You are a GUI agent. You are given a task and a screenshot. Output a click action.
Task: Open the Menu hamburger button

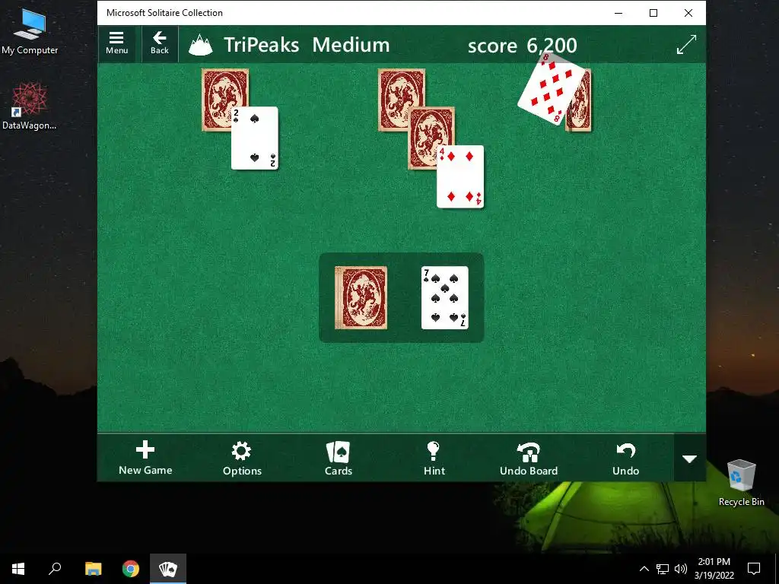tap(116, 43)
